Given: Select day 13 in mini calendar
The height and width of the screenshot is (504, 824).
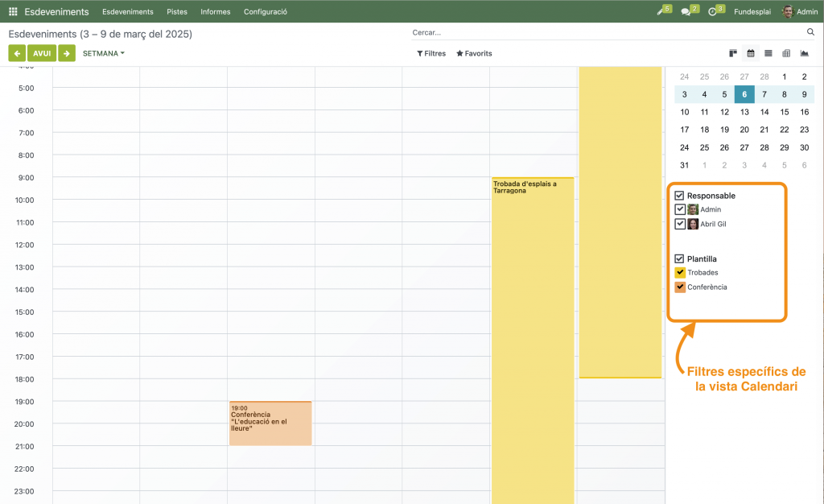Looking at the screenshot, I should (744, 112).
